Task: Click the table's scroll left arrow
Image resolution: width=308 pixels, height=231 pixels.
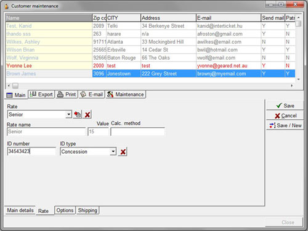Action: pyautogui.click(x=9, y=85)
